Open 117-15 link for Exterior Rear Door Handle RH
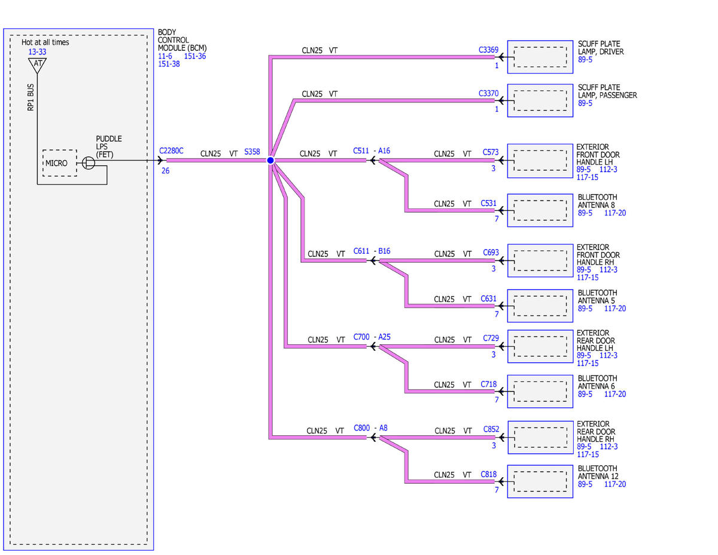The height and width of the screenshot is (555, 718). 588,454
